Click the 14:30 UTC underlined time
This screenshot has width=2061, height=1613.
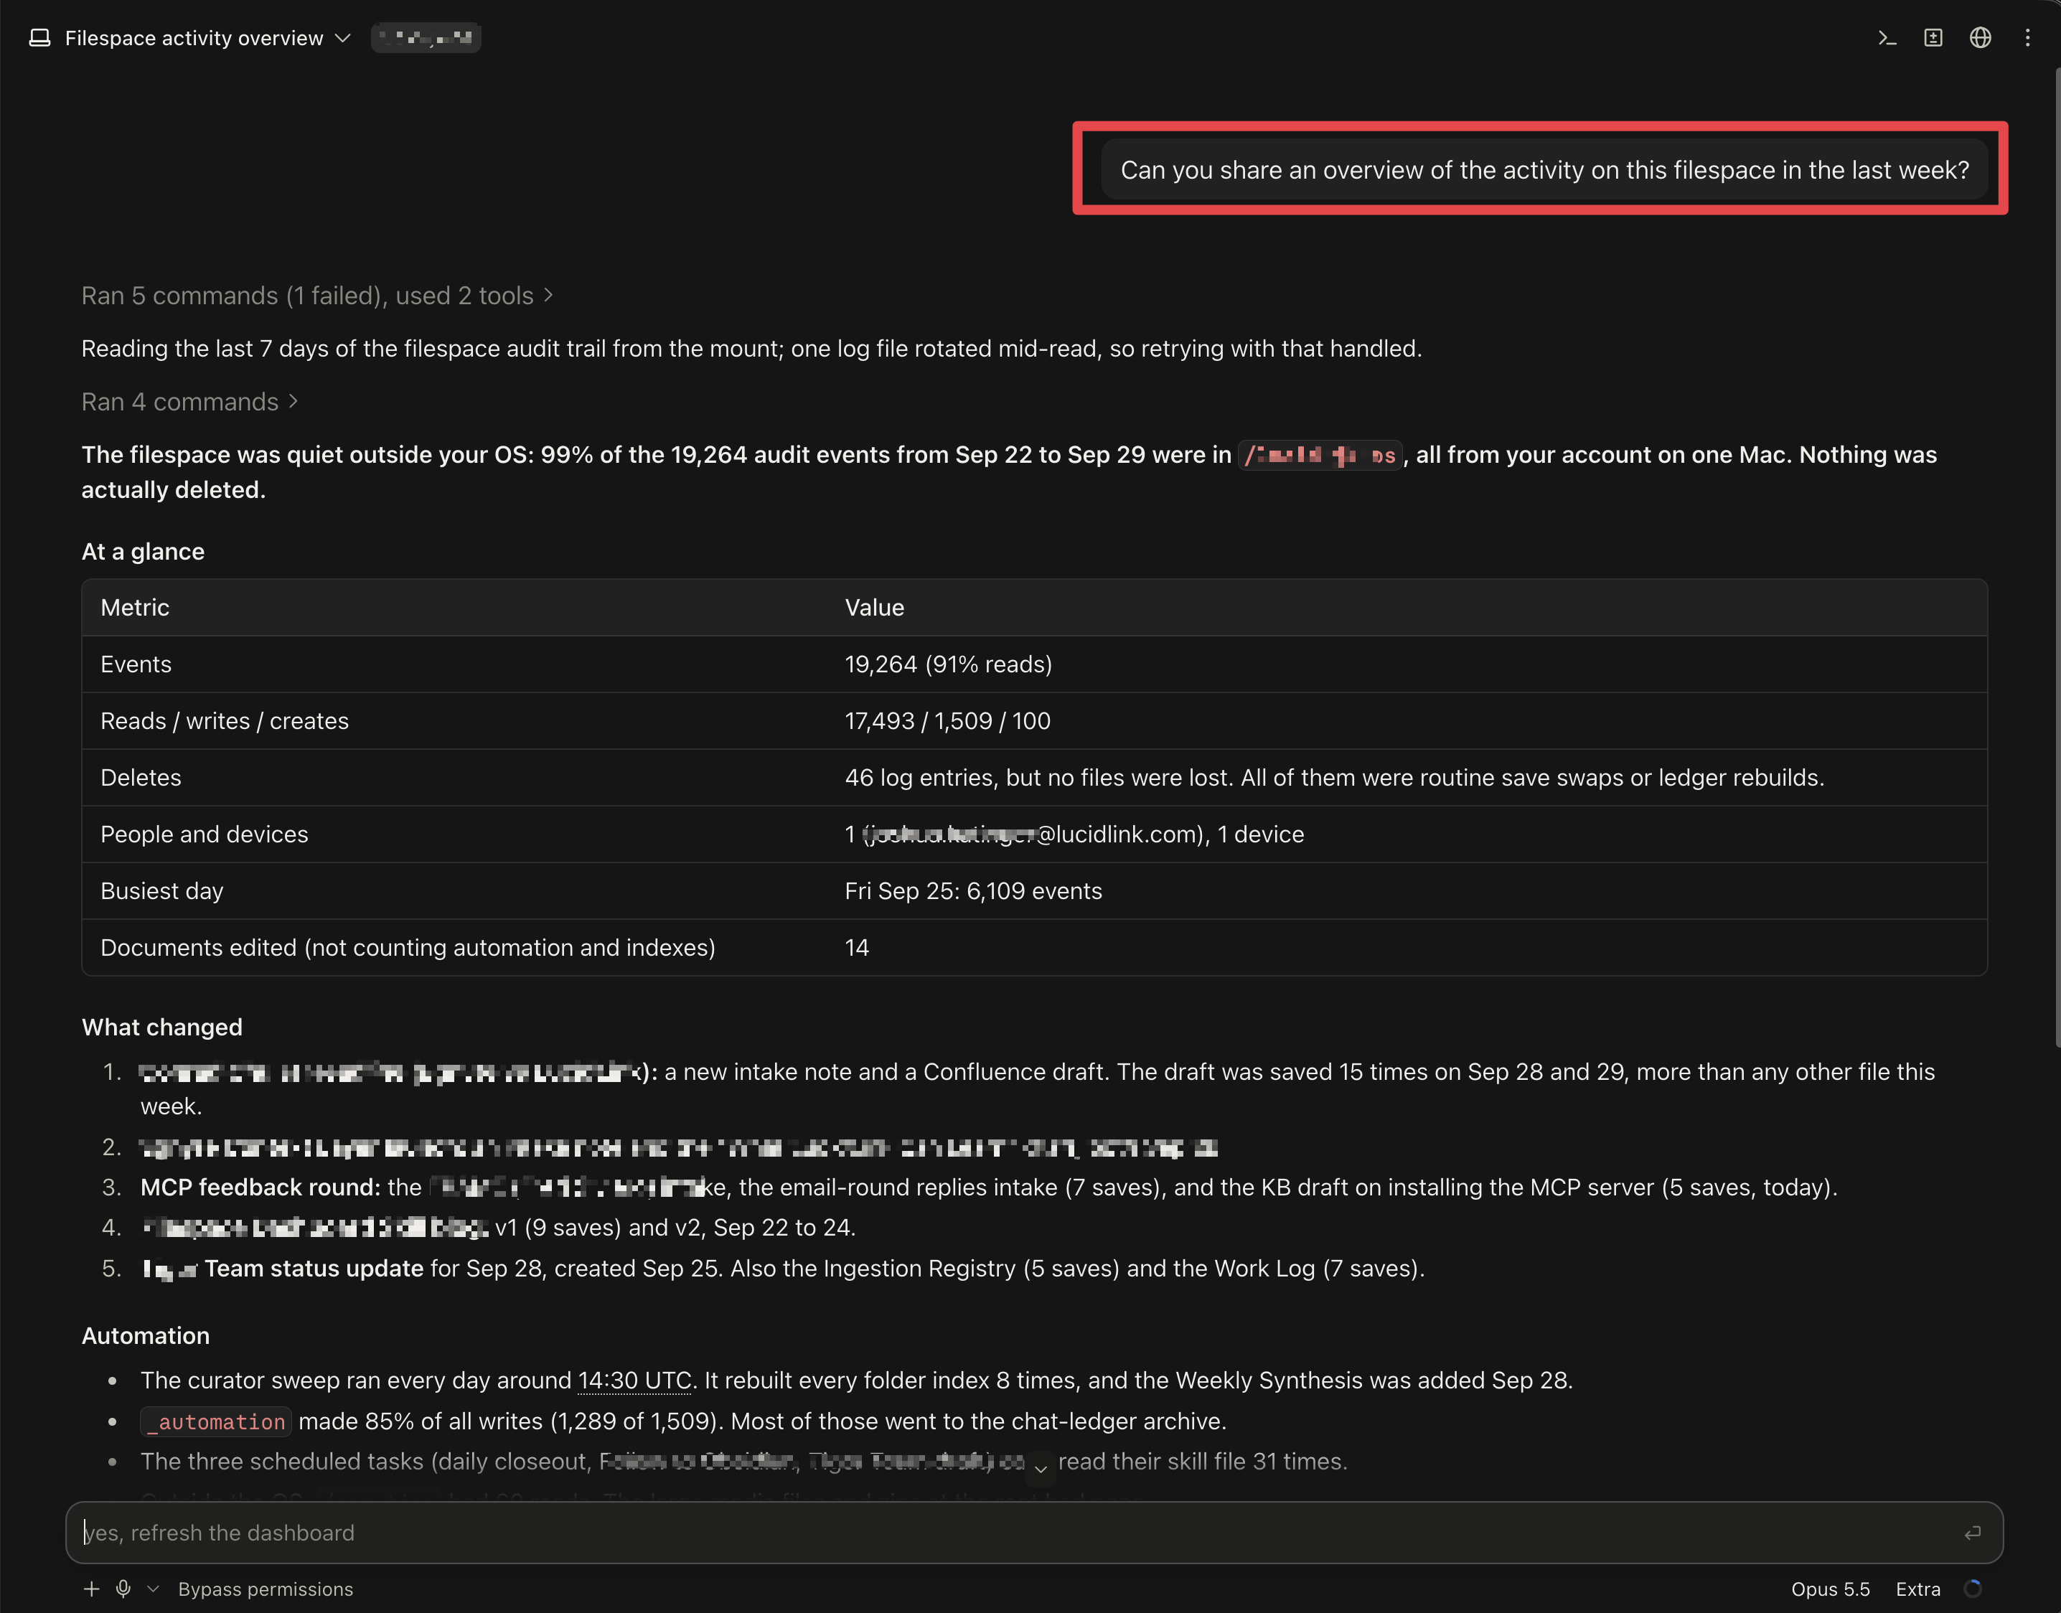coord(635,1381)
